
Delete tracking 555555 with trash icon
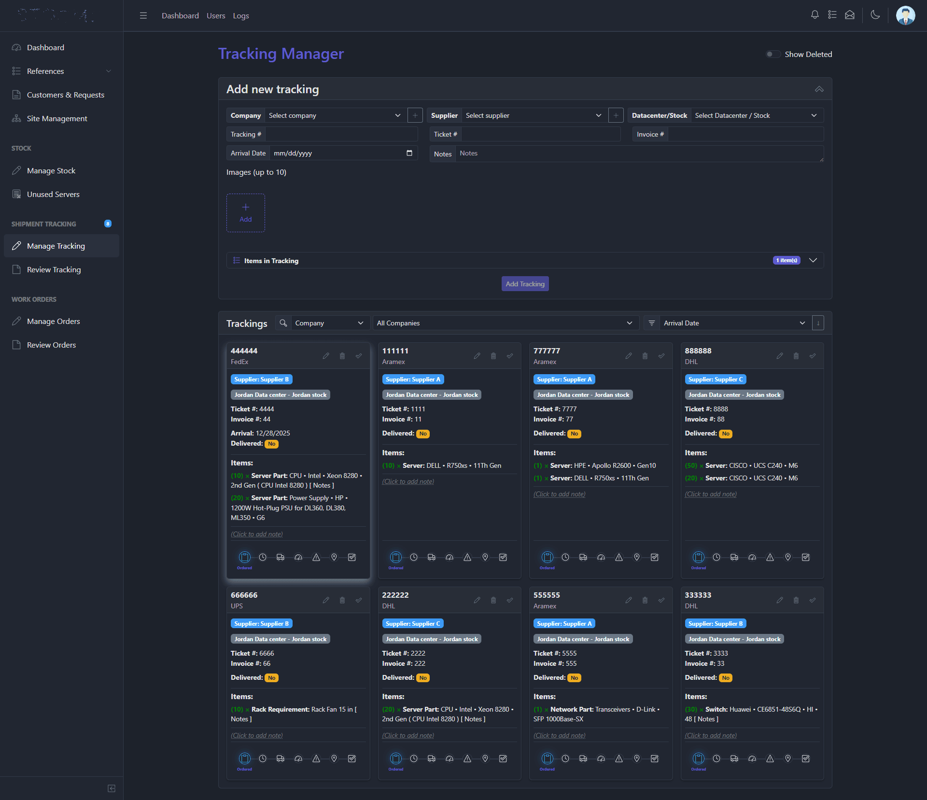645,600
